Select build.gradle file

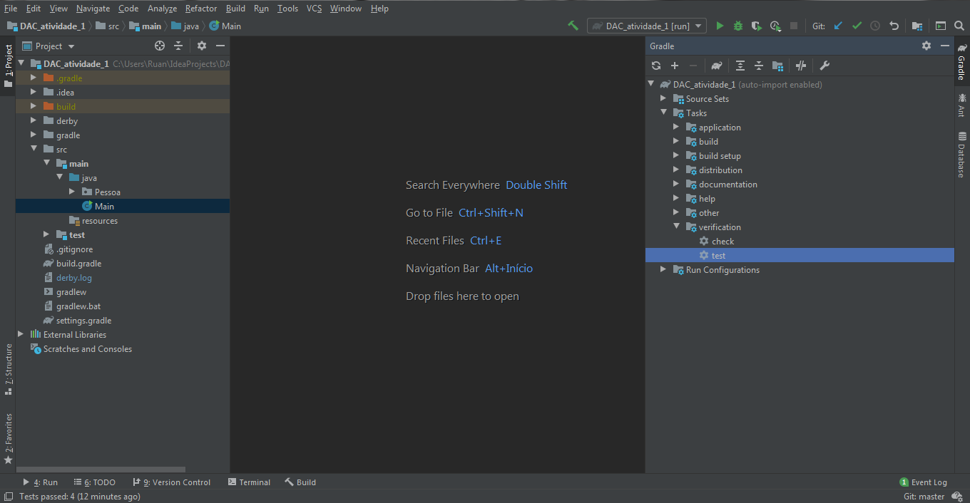(79, 264)
